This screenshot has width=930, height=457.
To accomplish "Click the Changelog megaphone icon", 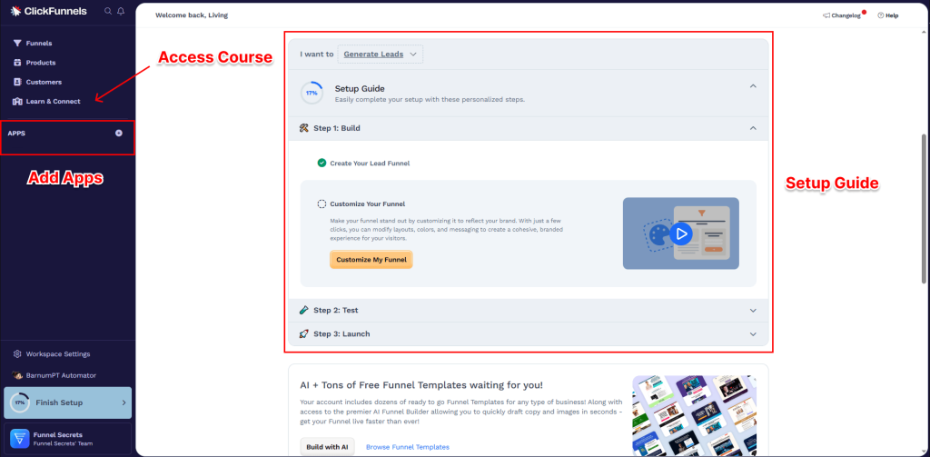I will (826, 15).
